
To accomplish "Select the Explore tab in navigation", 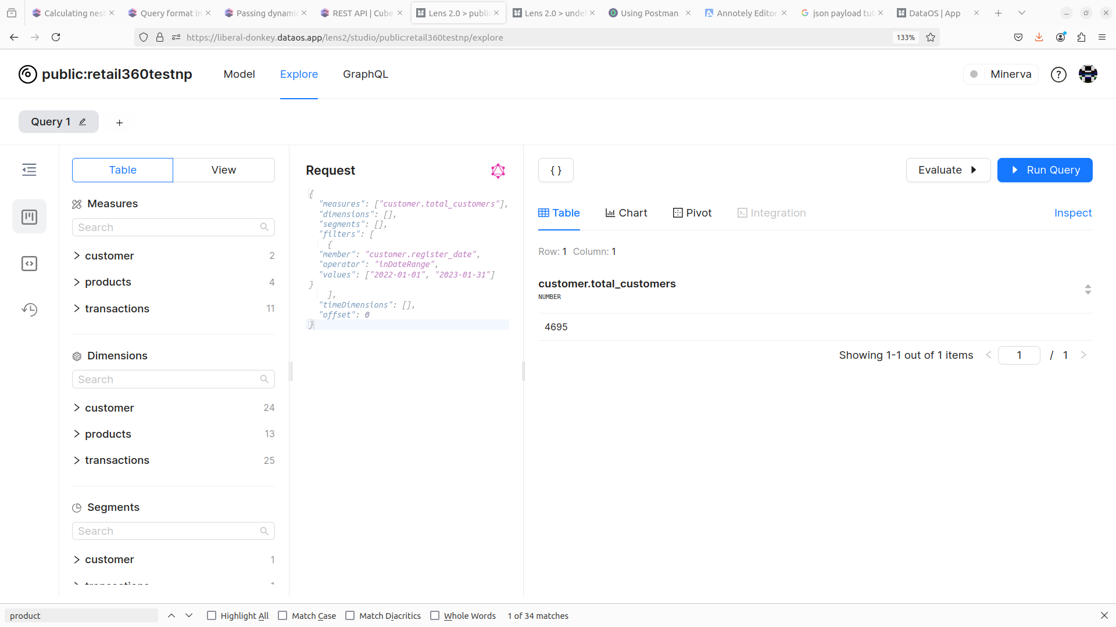I will [x=299, y=74].
